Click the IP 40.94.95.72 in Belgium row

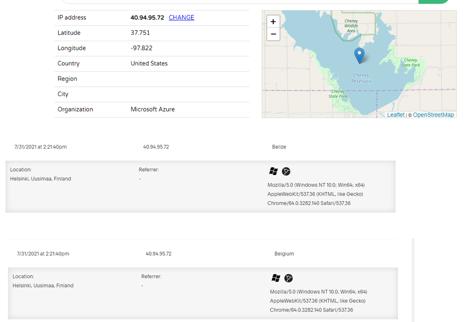[x=158, y=253]
